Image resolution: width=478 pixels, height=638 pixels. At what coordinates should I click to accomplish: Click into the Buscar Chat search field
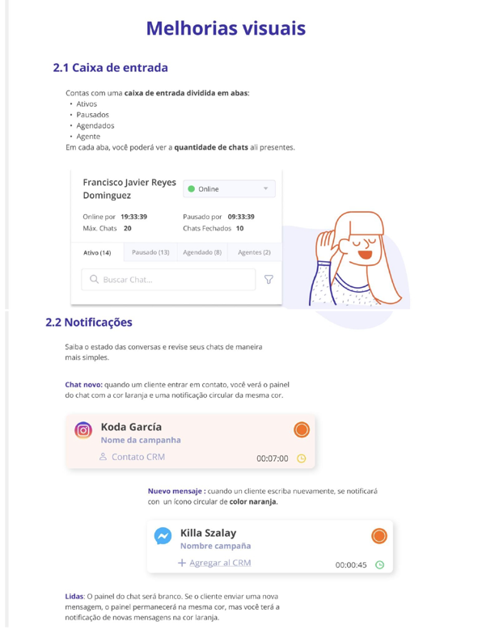point(168,280)
